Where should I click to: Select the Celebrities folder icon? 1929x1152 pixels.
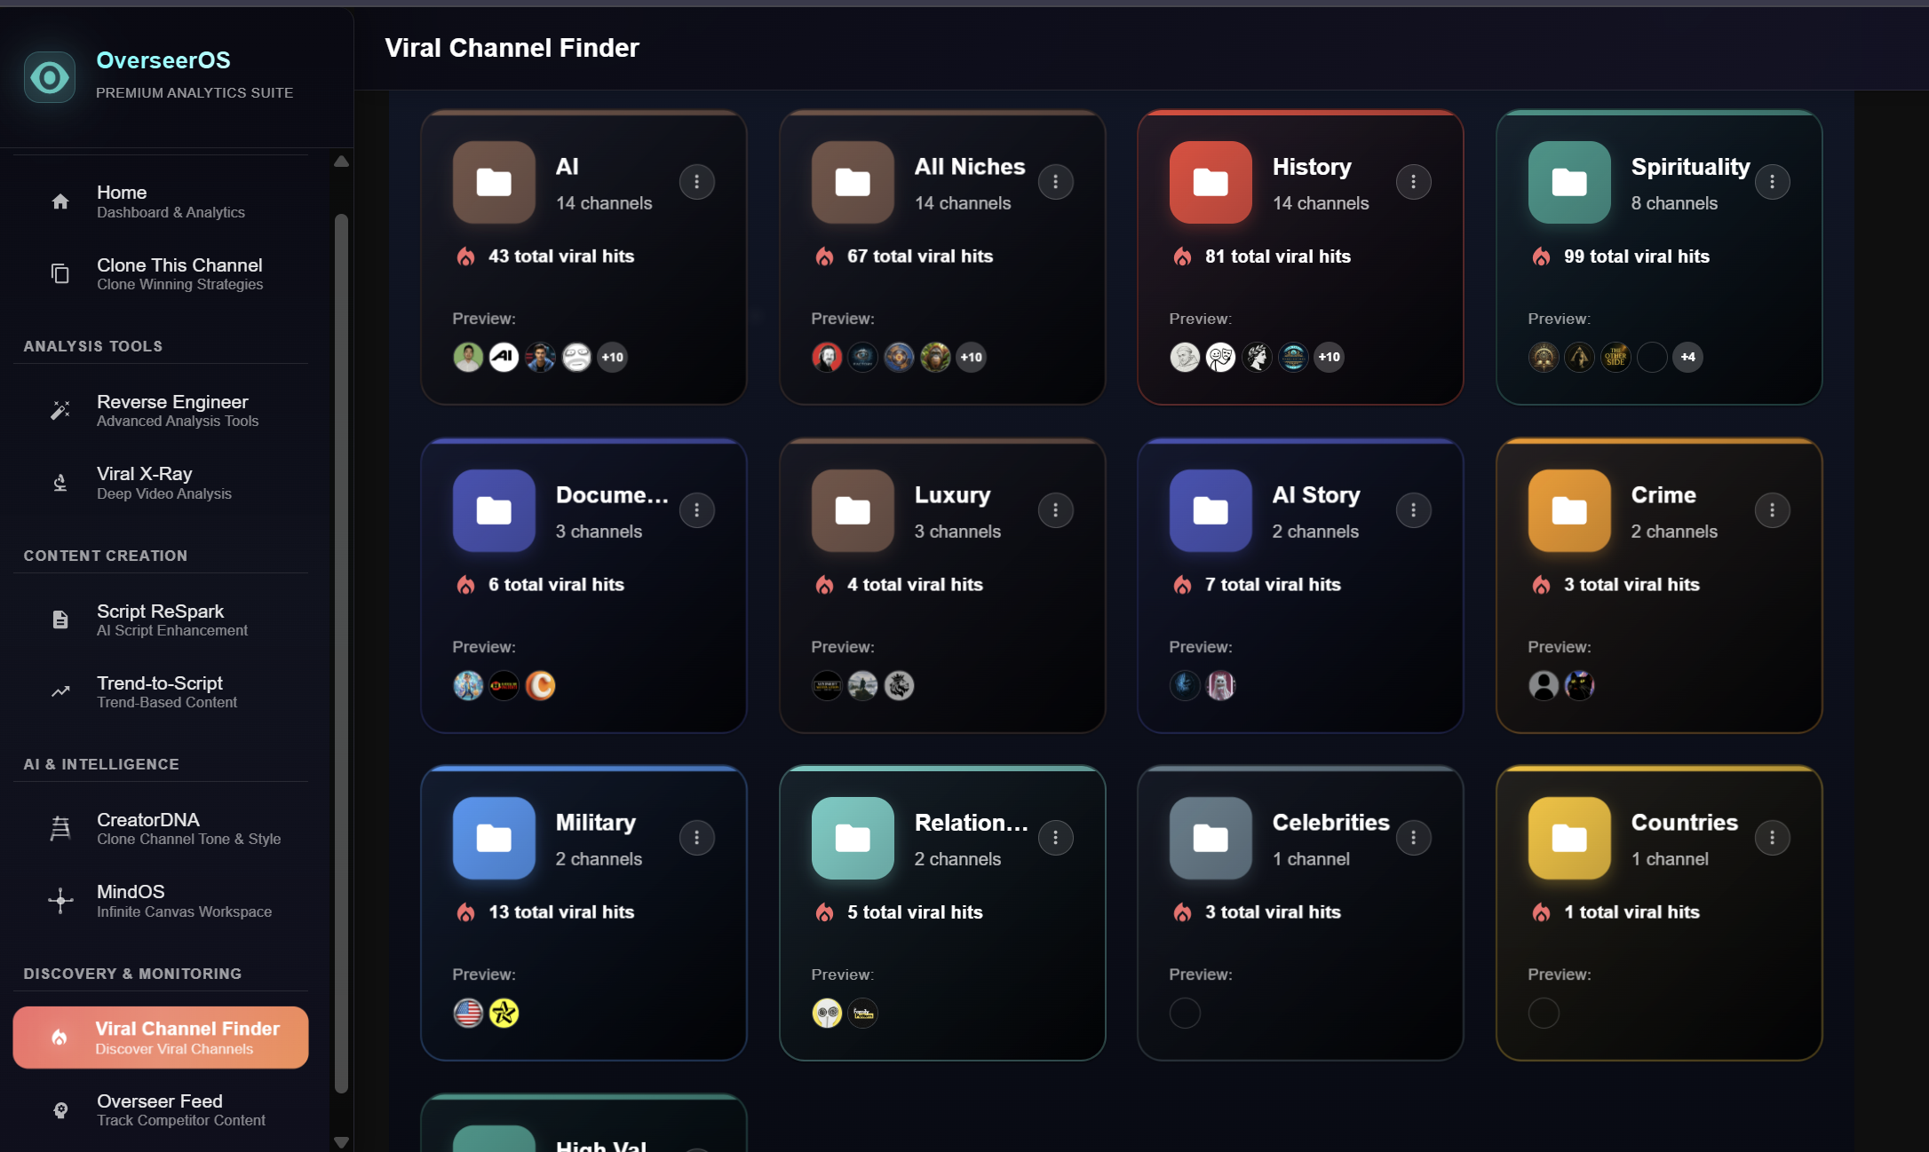pos(1211,838)
